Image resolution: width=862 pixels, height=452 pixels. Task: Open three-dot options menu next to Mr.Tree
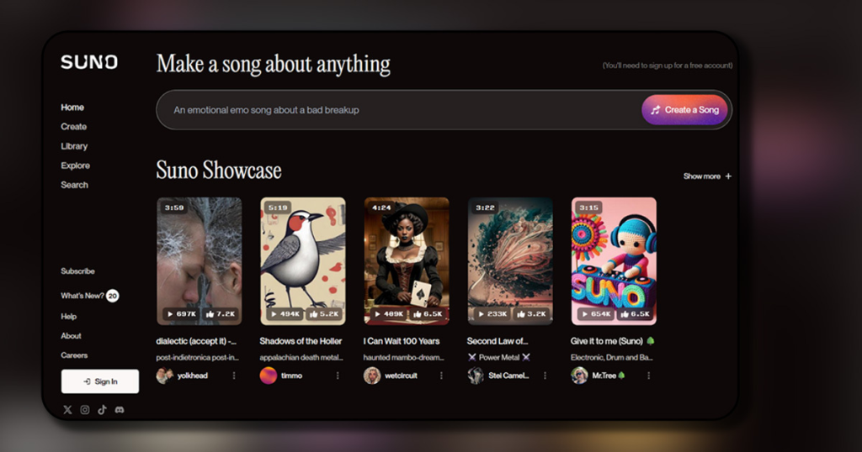pyautogui.click(x=648, y=376)
